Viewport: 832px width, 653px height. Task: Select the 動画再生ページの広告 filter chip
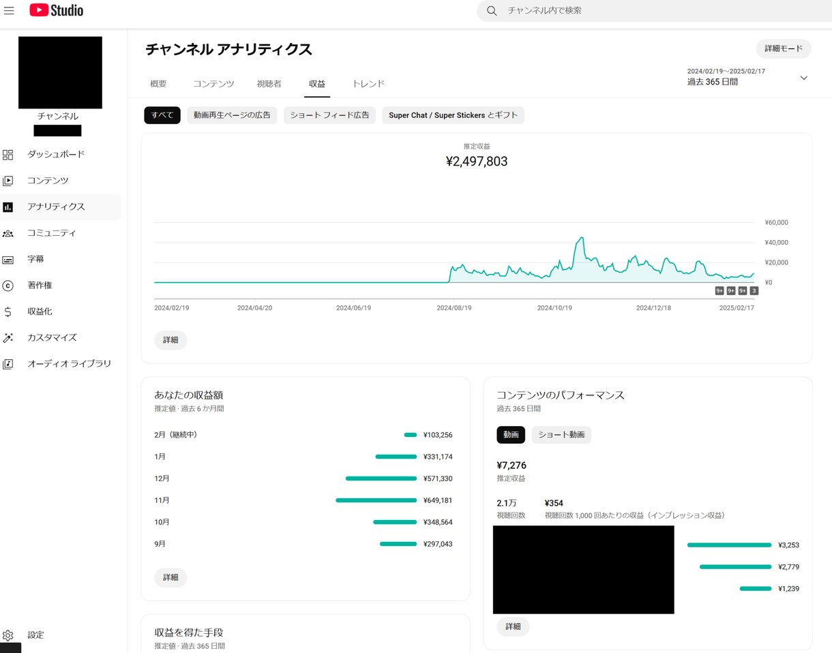click(x=232, y=115)
